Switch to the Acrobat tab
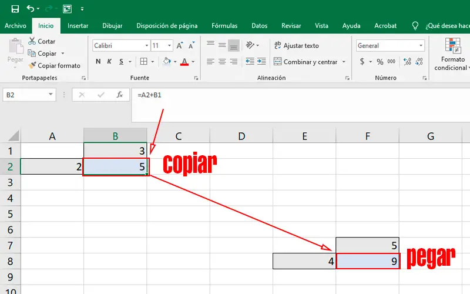This screenshot has height=294, width=470. coord(385,26)
